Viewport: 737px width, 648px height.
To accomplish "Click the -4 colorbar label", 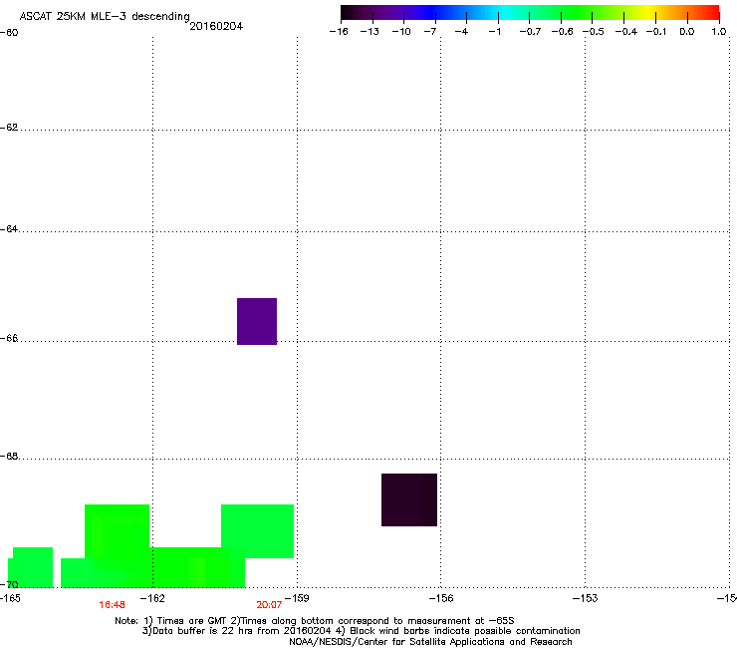I will pos(461,32).
